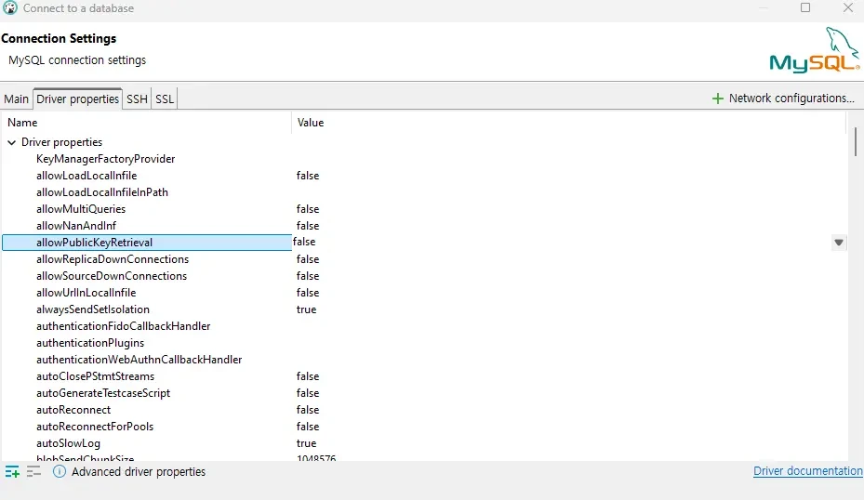Open the Driver documentation link
Image resolution: width=864 pixels, height=500 pixels.
[808, 471]
